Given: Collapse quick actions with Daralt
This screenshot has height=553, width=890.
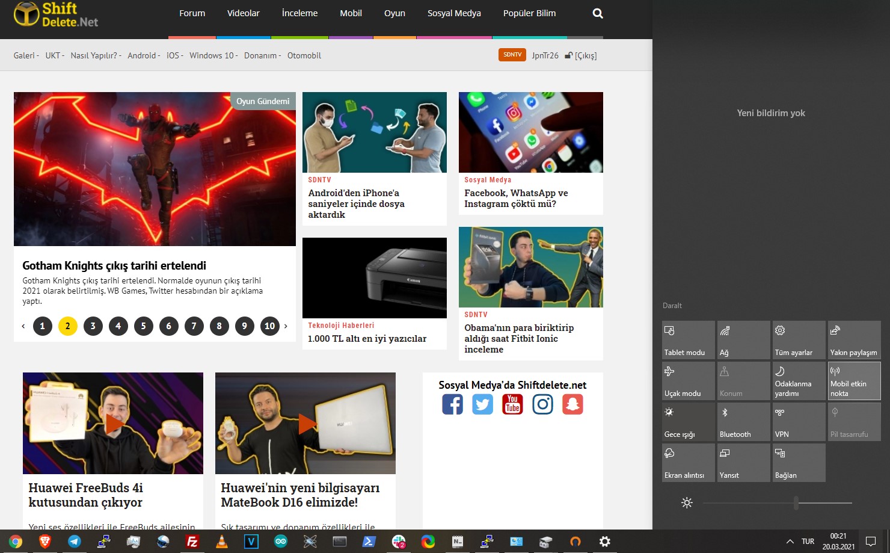Looking at the screenshot, I should pyautogui.click(x=672, y=306).
